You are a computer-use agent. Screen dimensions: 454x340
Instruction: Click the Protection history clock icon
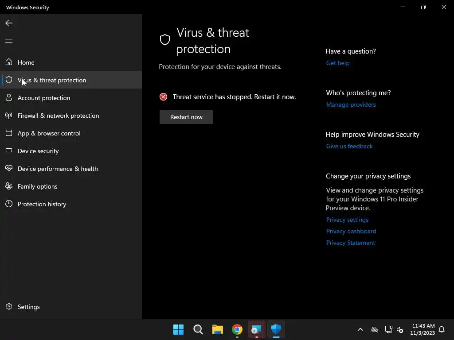pos(9,204)
